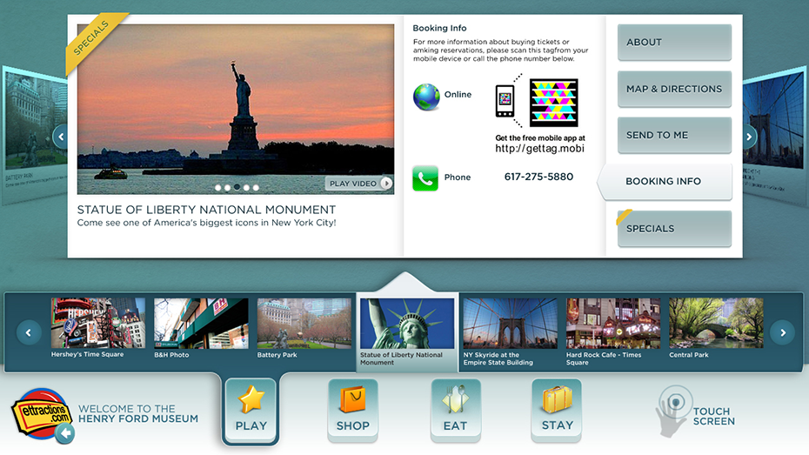This screenshot has width=809, height=455.
Task: Click the STATUE OF LIBERTY NATIONAL MONUMENT title
Action: tap(206, 210)
